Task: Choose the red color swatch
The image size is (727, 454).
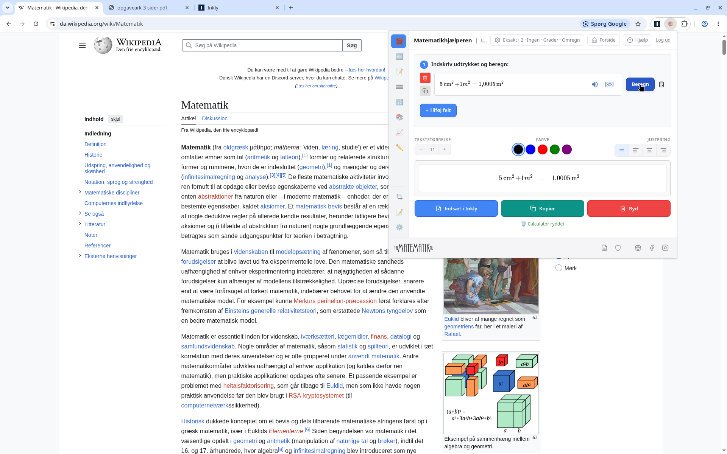Action: coord(542,150)
